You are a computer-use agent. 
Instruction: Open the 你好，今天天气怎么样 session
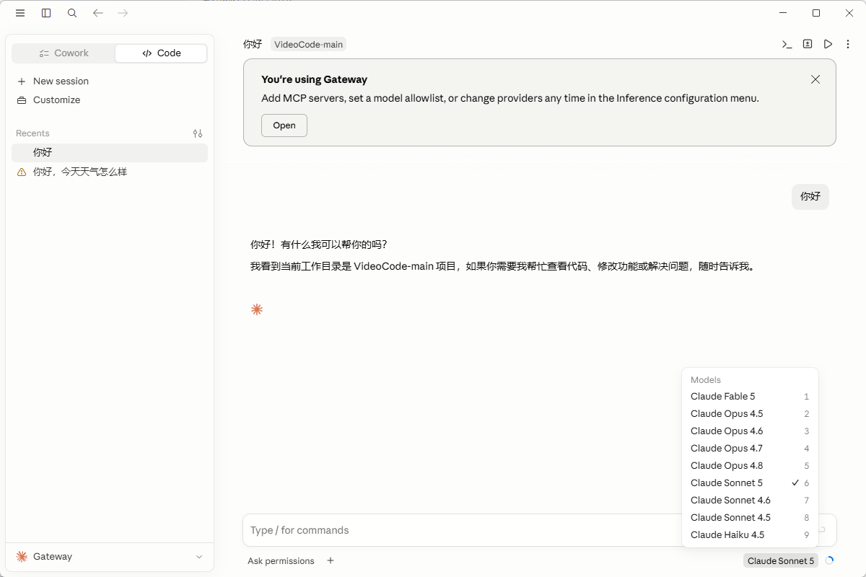coord(110,172)
